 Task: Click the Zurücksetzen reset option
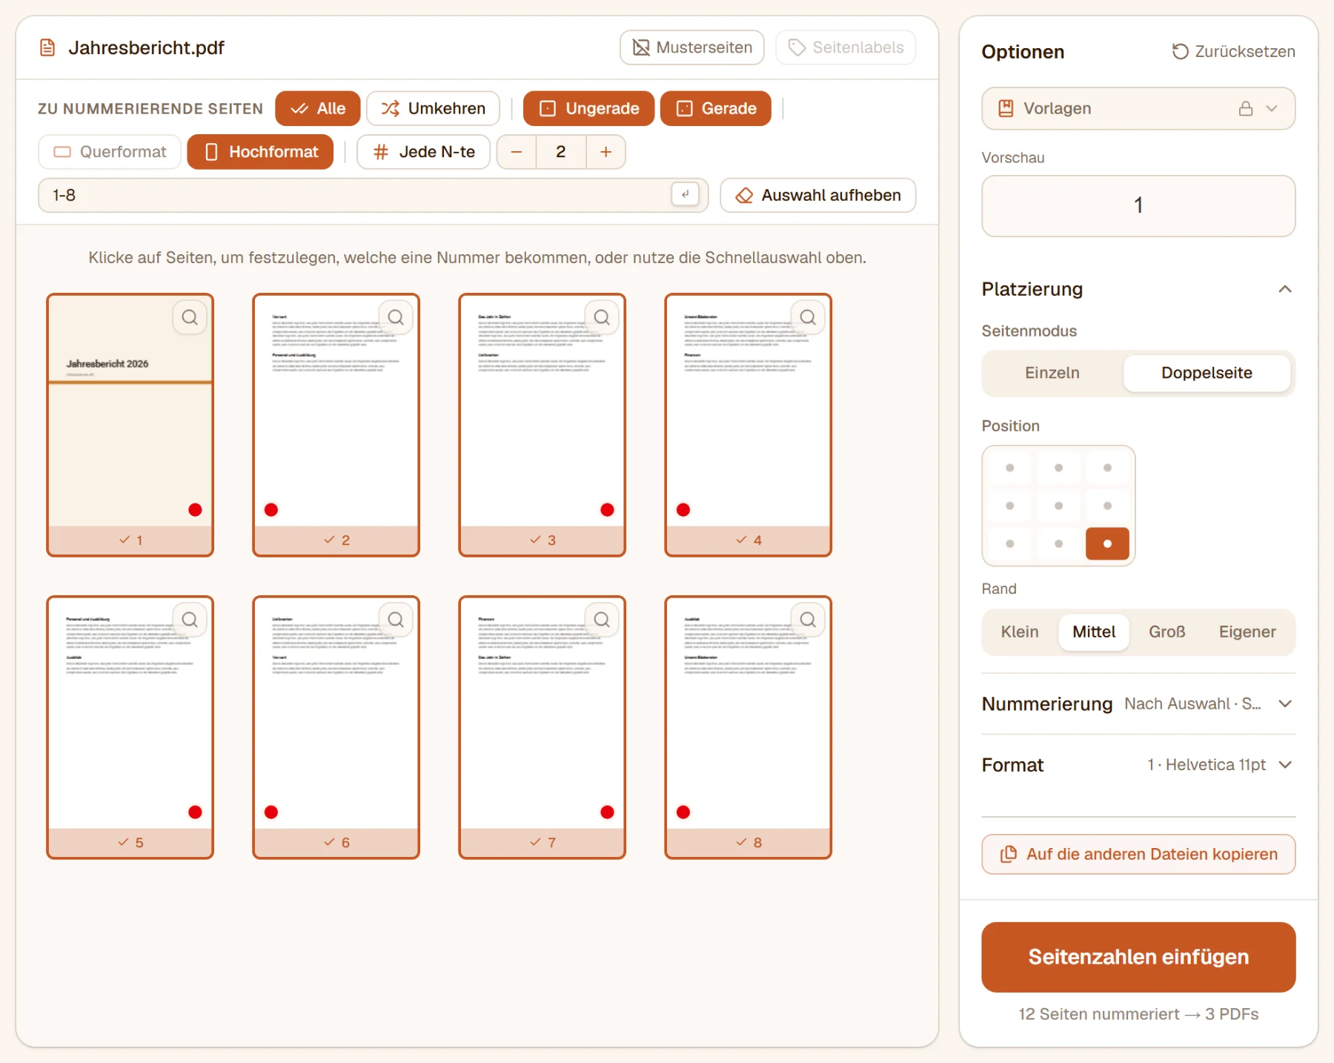tap(1233, 52)
